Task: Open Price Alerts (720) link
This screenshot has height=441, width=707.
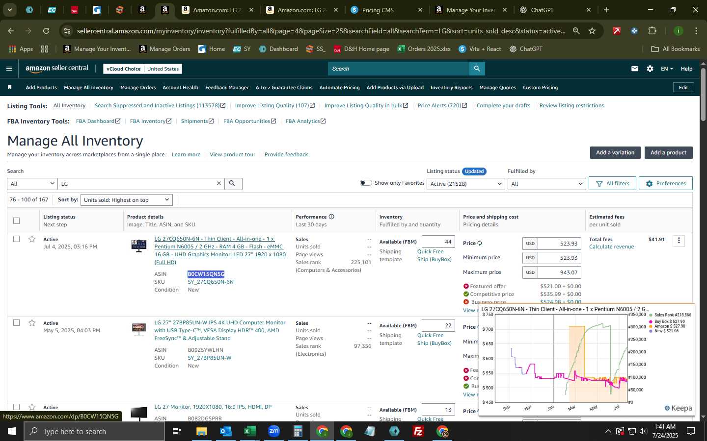Action: [x=442, y=105]
